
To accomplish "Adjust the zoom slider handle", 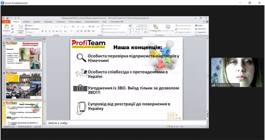I will [x=193, y=127].
